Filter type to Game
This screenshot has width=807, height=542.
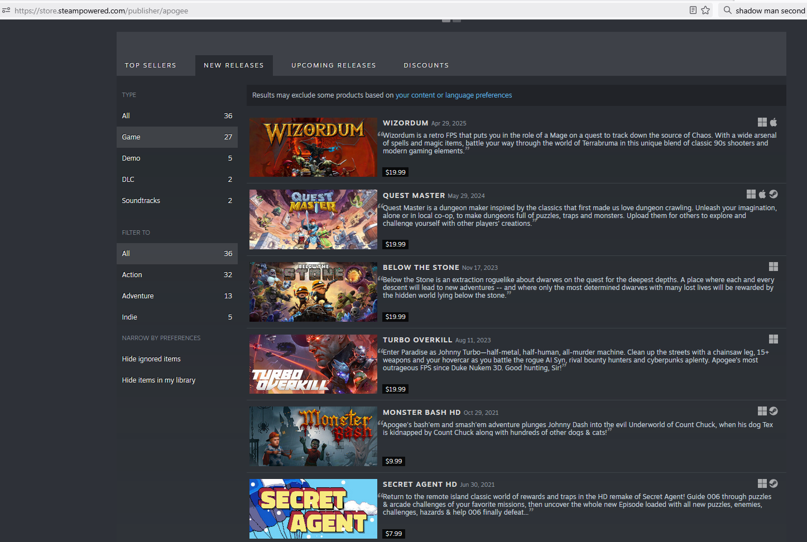pos(177,137)
